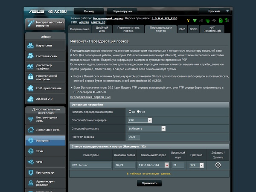The width and height of the screenshot is (256, 192).
Task: Click the Применить (Apply) button
Action: pyautogui.click(x=149, y=183)
